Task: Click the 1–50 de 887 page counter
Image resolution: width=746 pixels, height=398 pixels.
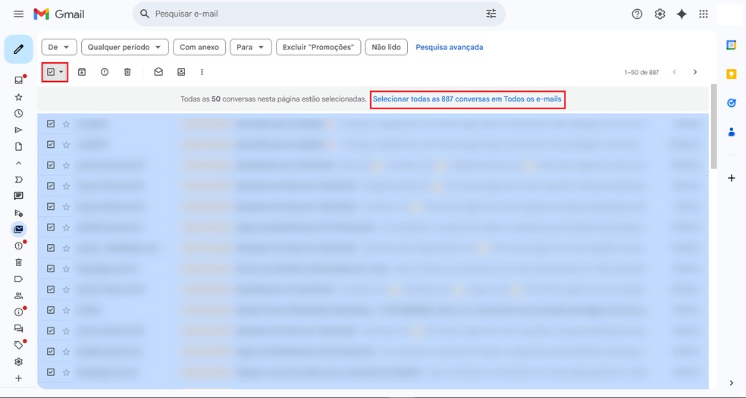Action: pos(642,72)
